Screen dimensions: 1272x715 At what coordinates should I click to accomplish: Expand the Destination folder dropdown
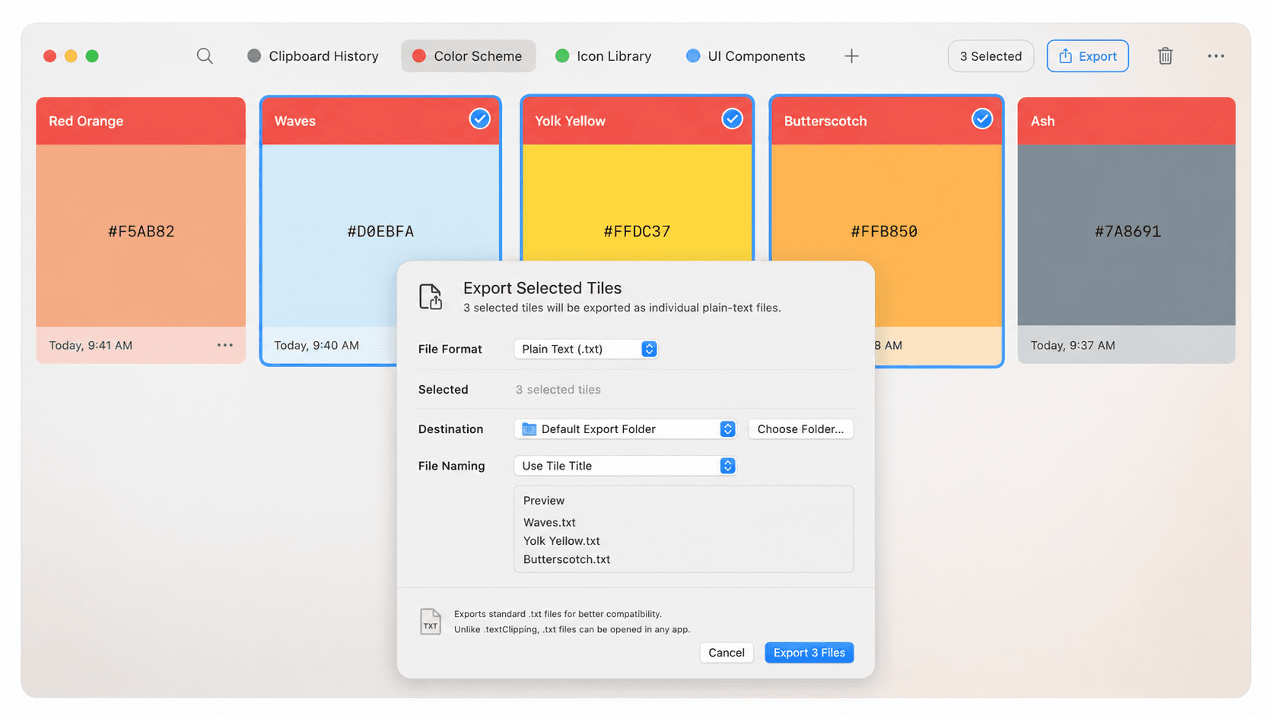[x=625, y=429]
